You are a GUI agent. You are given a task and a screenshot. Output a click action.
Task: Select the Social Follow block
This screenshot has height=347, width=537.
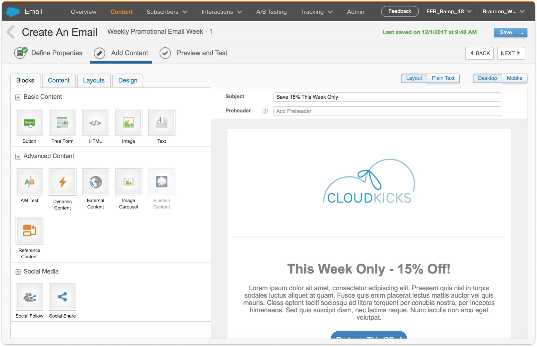click(x=29, y=297)
